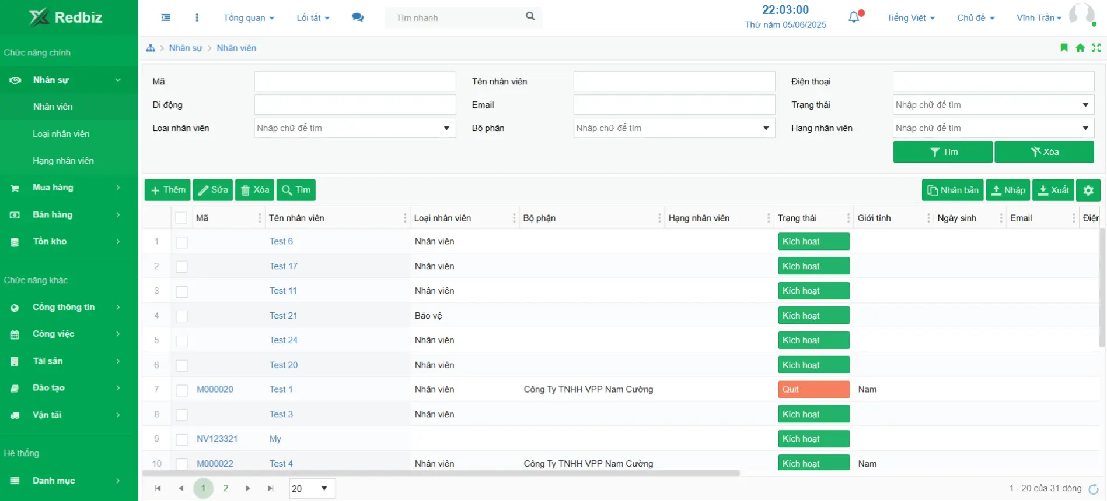The height and width of the screenshot is (501, 1107).
Task: Open employee link Test 1
Action: 281,389
